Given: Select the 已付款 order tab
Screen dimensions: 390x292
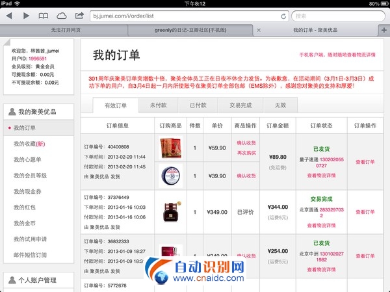Looking at the screenshot, I should pos(198,105).
